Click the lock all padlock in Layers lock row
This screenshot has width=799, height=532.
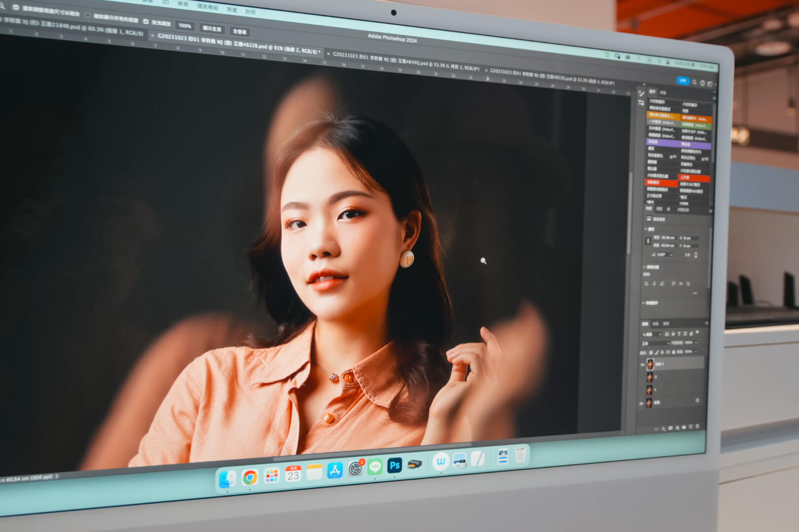click(x=674, y=352)
